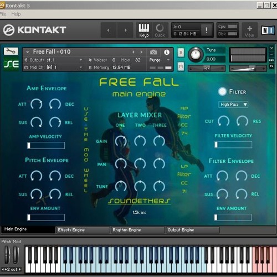Click the Filter Velocity slider
Screen dimensions: 277x277
point(233,145)
